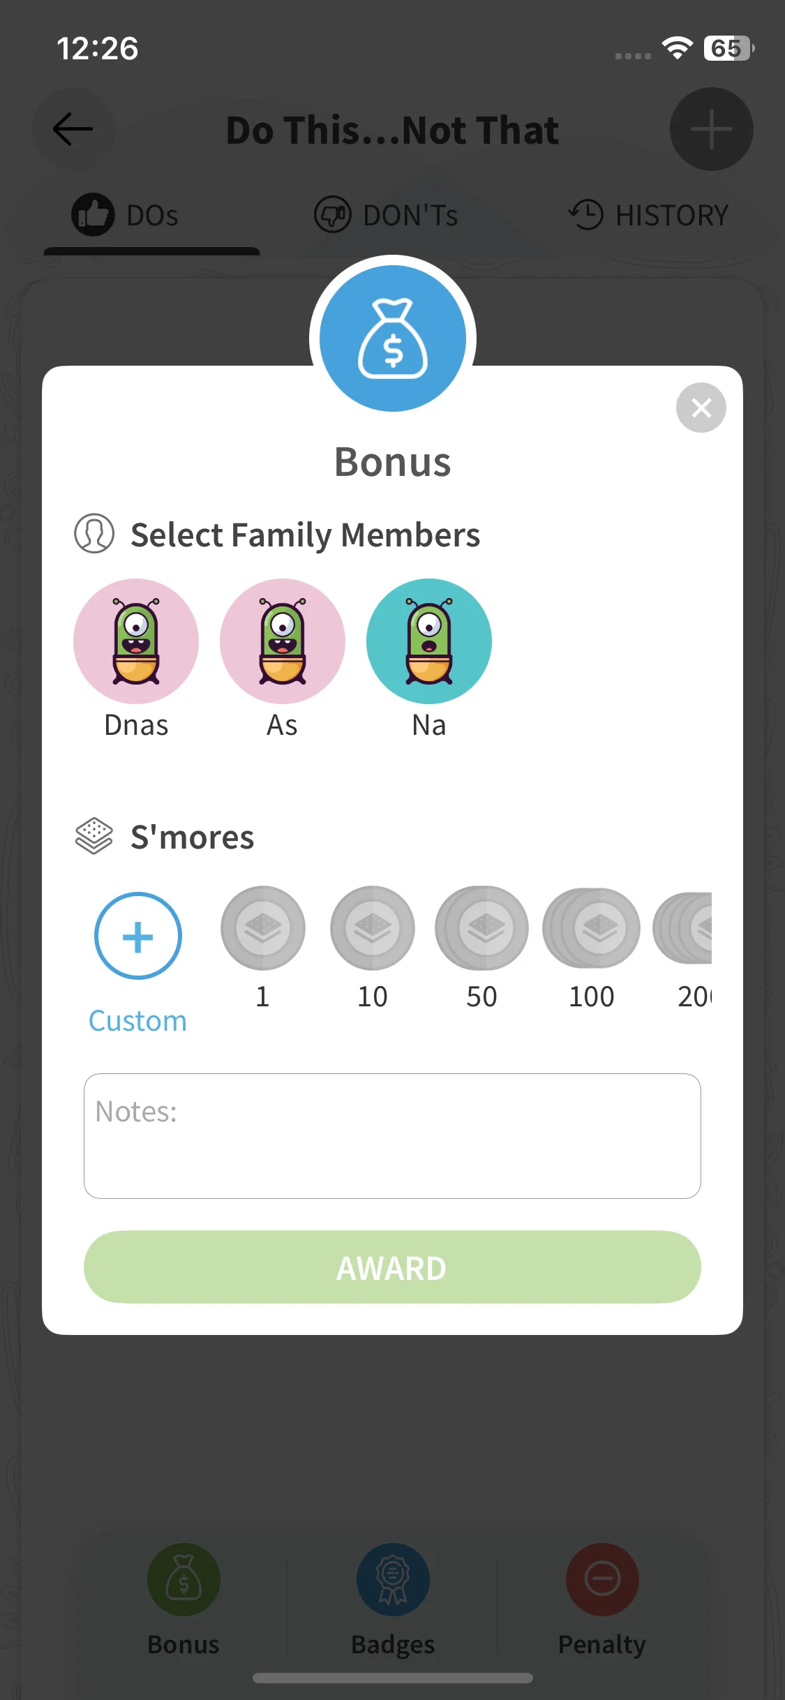This screenshot has height=1700, width=785.
Task: Tap the Bonus money bag icon at bottom
Action: tap(184, 1579)
